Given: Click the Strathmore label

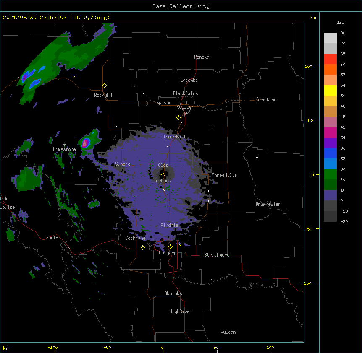Looking at the screenshot, I should [x=217, y=255].
